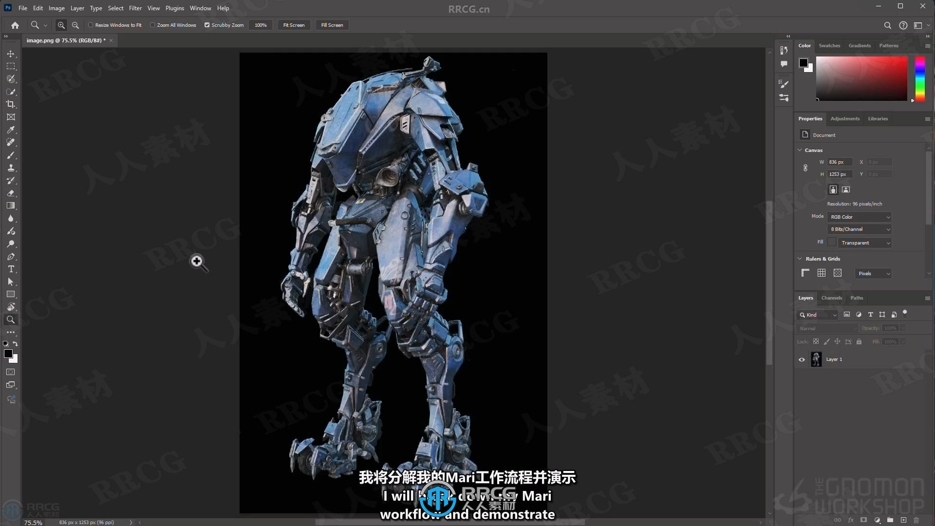Activate Zoom In mode in options bar
935x526 pixels.
61,25
